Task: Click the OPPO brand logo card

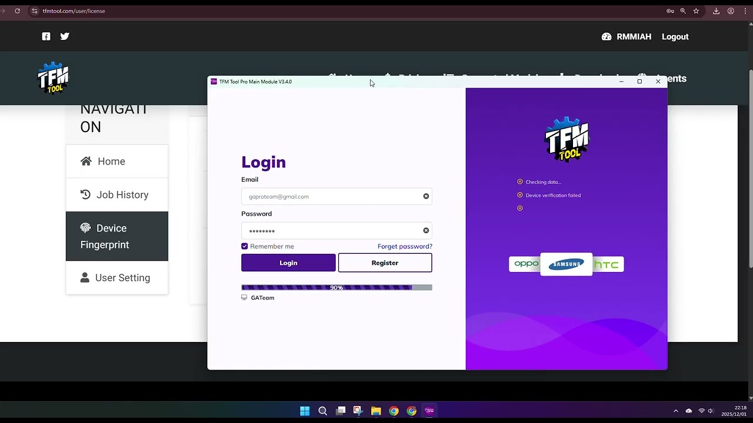Action: [x=525, y=264]
